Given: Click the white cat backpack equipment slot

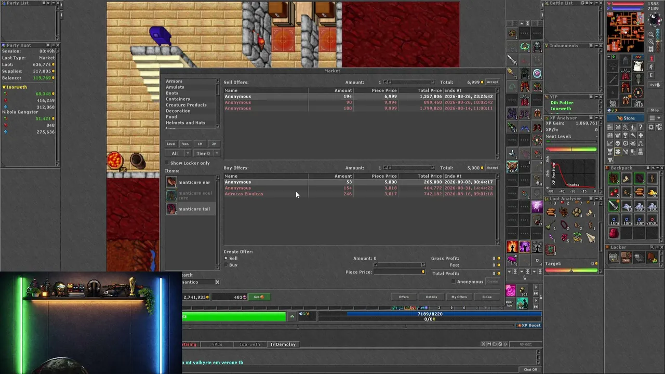Looking at the screenshot, I should click(638, 65).
